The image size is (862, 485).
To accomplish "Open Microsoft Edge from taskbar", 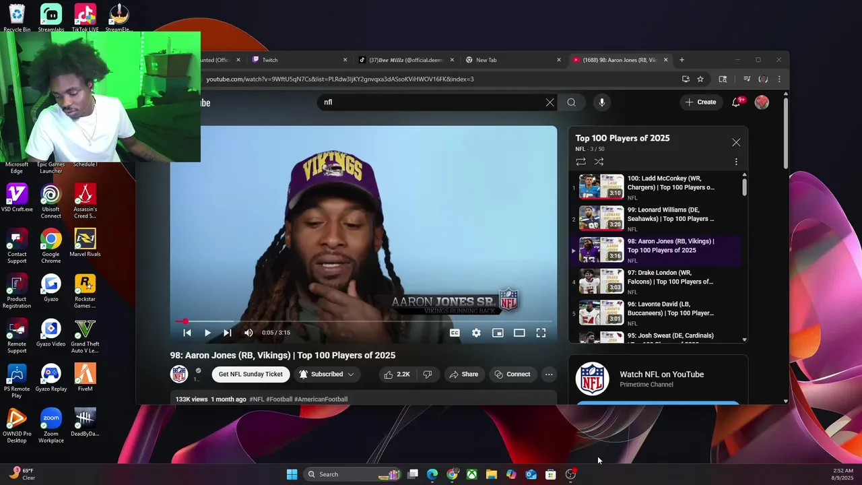I will [432, 474].
